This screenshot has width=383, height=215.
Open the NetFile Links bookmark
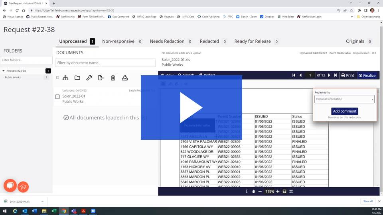coord(65,17)
